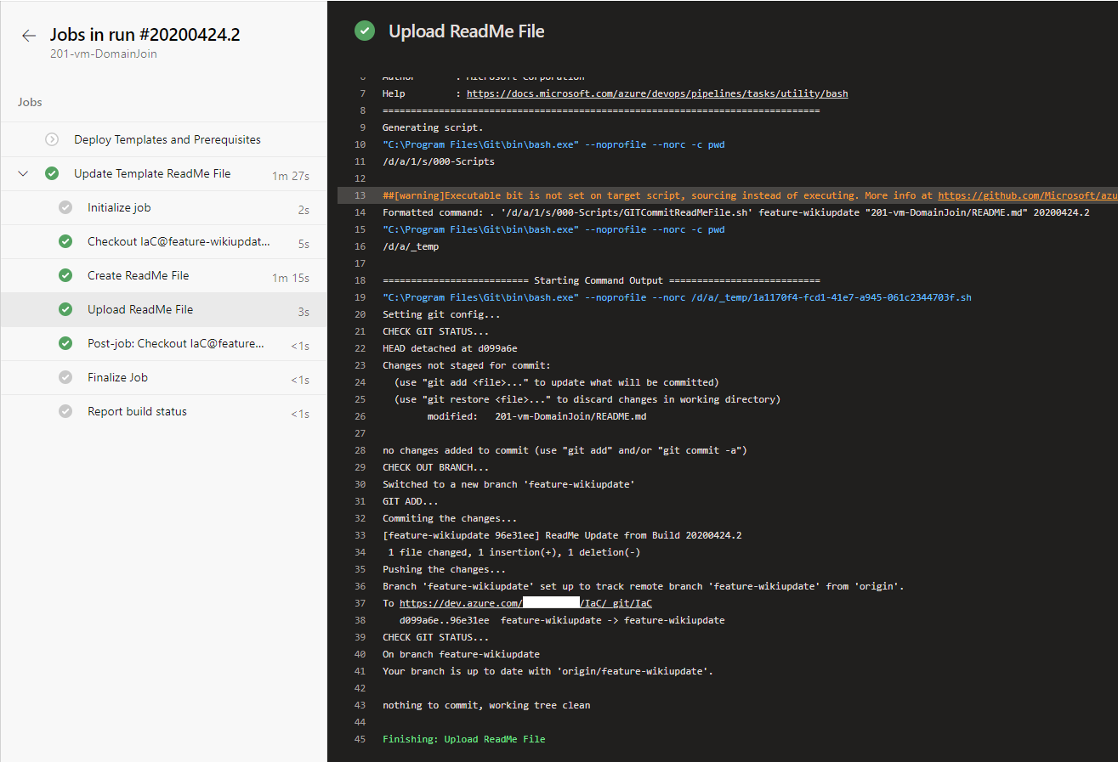1118x762 pixels.
Task: Open the Create ReadMe File step log
Action: (x=138, y=275)
